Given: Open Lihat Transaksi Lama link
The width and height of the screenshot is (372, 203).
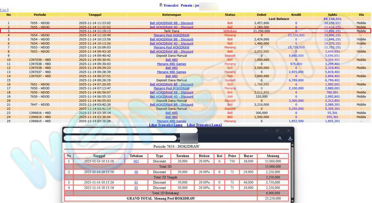Looking at the screenshot, I should tap(165, 125).
